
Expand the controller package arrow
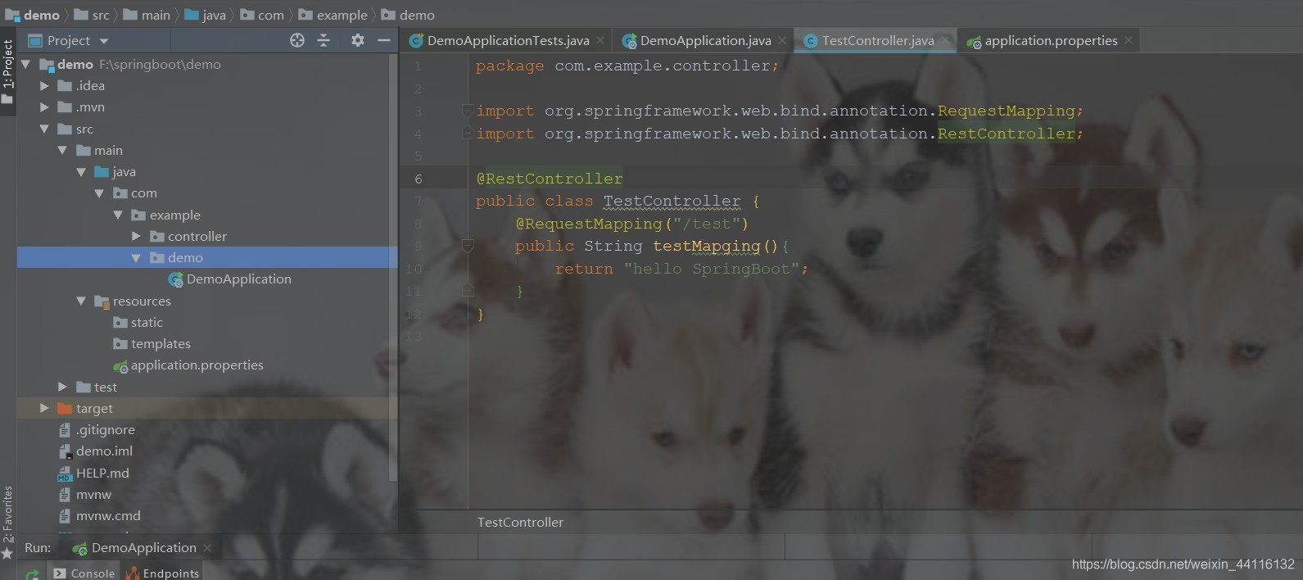(x=136, y=236)
